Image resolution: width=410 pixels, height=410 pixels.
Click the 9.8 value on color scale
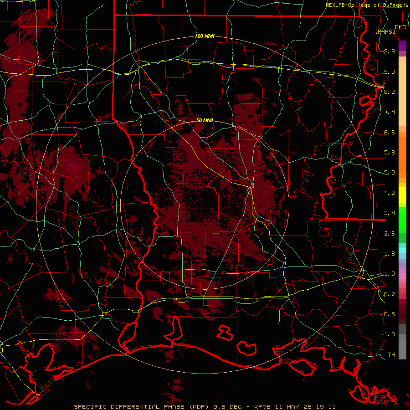(x=389, y=51)
